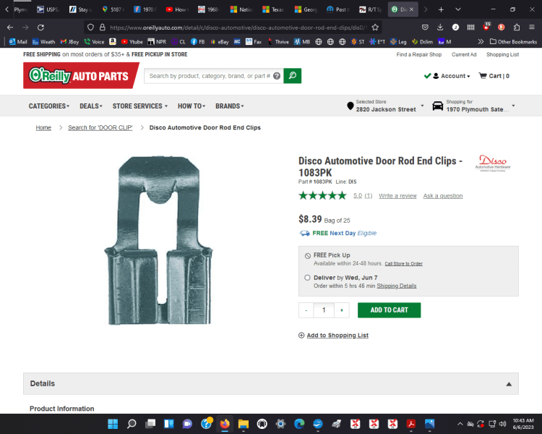Open the search help question-mark icon
The image size is (542, 434).
click(x=277, y=76)
